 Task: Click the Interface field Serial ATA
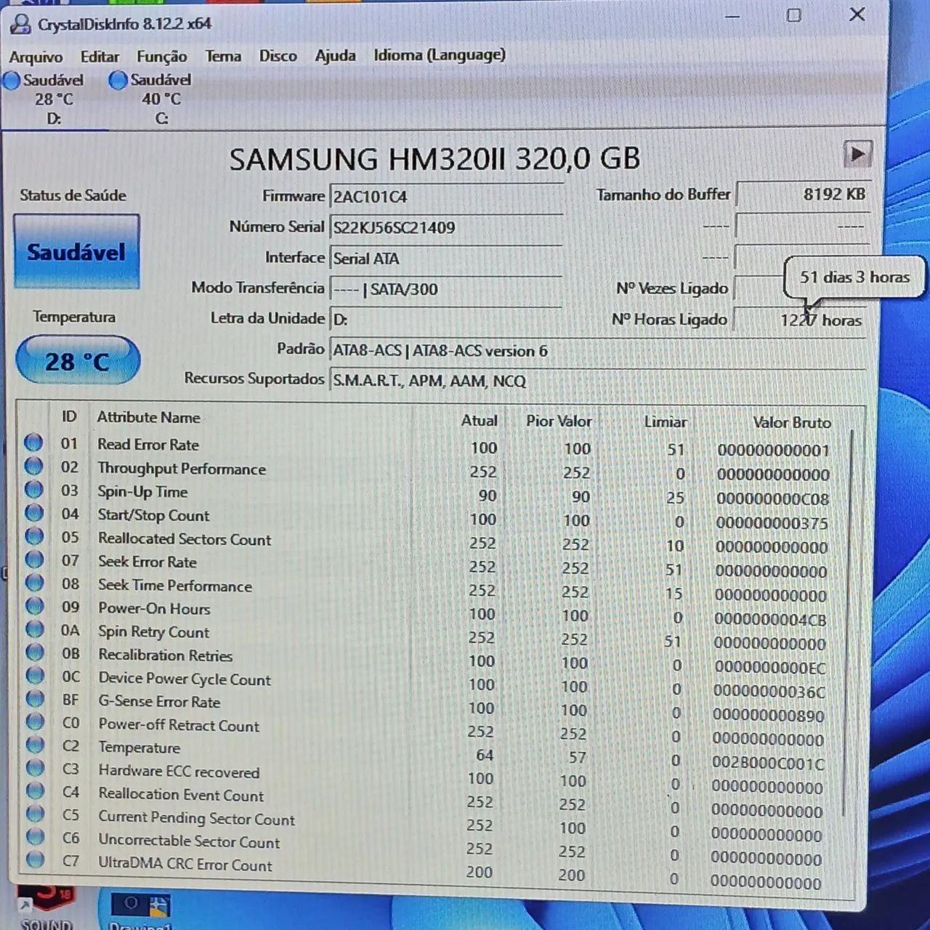pos(446,259)
